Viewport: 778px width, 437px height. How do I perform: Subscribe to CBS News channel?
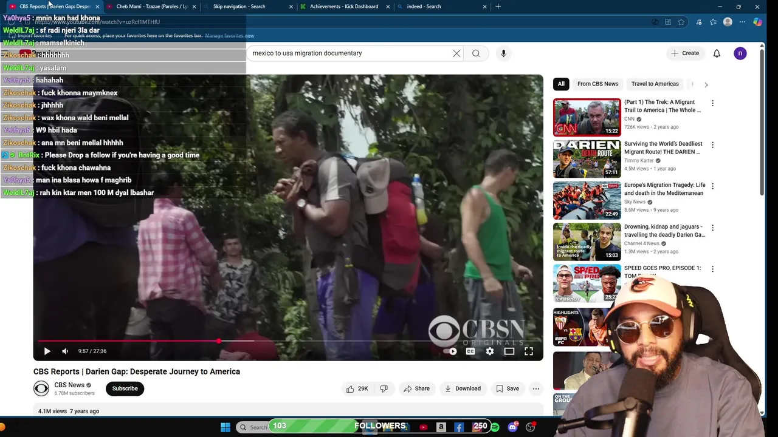pyautogui.click(x=125, y=388)
